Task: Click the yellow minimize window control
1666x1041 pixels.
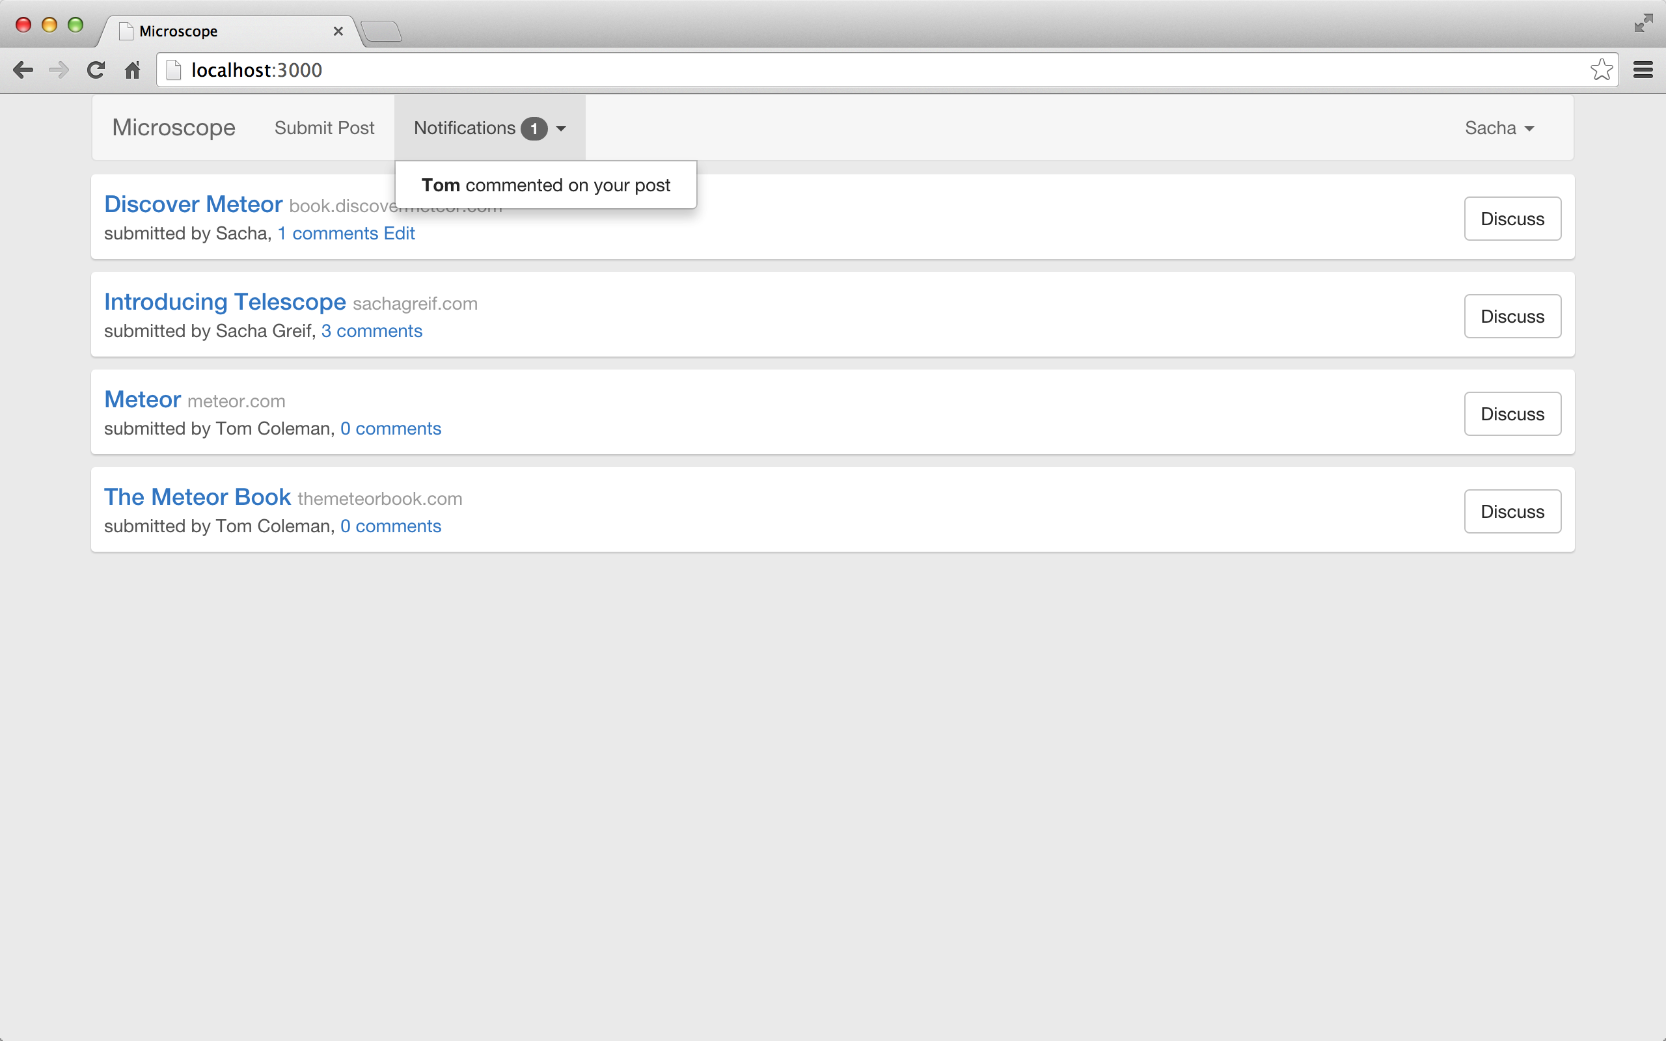Action: coord(49,24)
